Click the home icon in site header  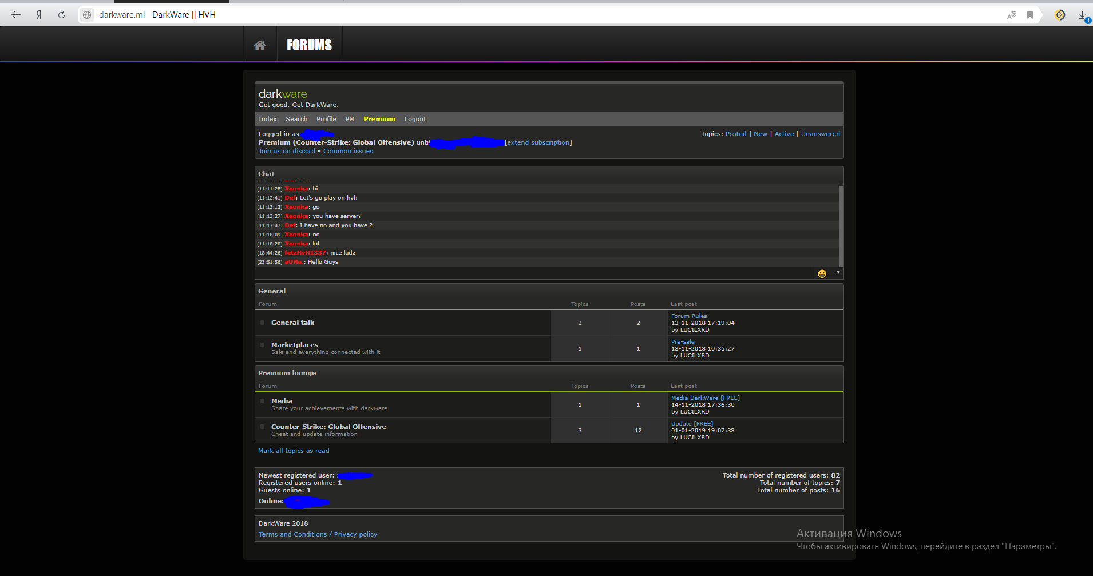click(260, 45)
